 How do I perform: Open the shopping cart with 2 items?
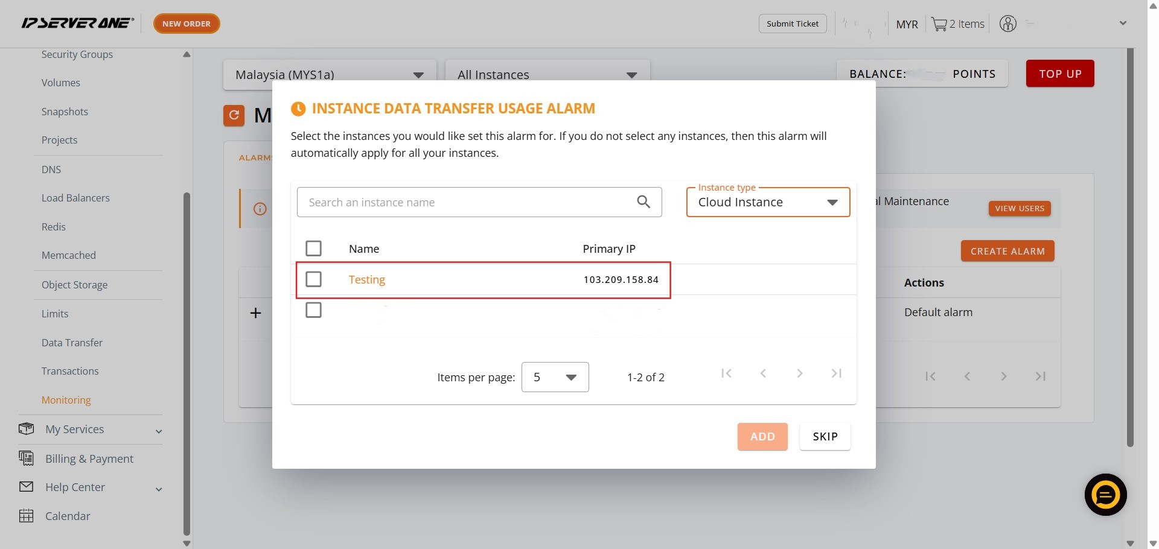957,24
